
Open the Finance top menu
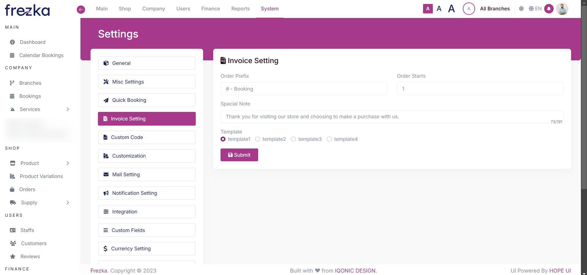point(210,9)
